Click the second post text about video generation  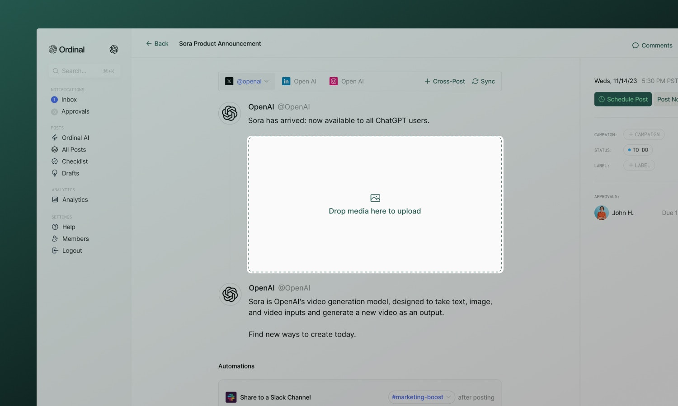click(x=370, y=307)
